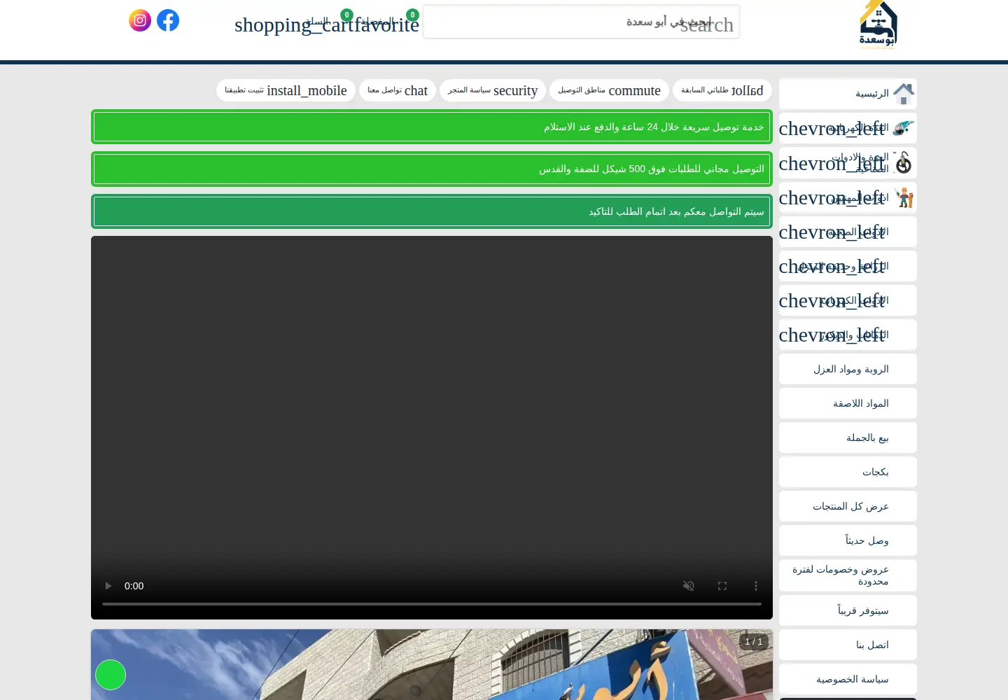The width and height of the screenshot is (1008, 700).
Task: Go to الرئيسية home in sidebar
Action: pyautogui.click(x=848, y=94)
